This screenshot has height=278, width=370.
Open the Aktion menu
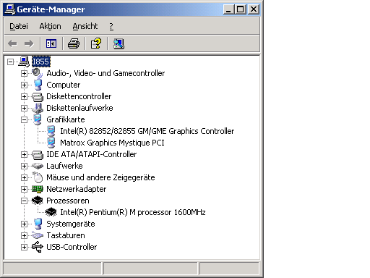[50, 26]
